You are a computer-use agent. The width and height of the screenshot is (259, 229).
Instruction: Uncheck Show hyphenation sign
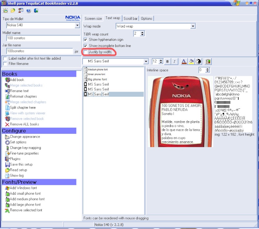(x=85, y=40)
